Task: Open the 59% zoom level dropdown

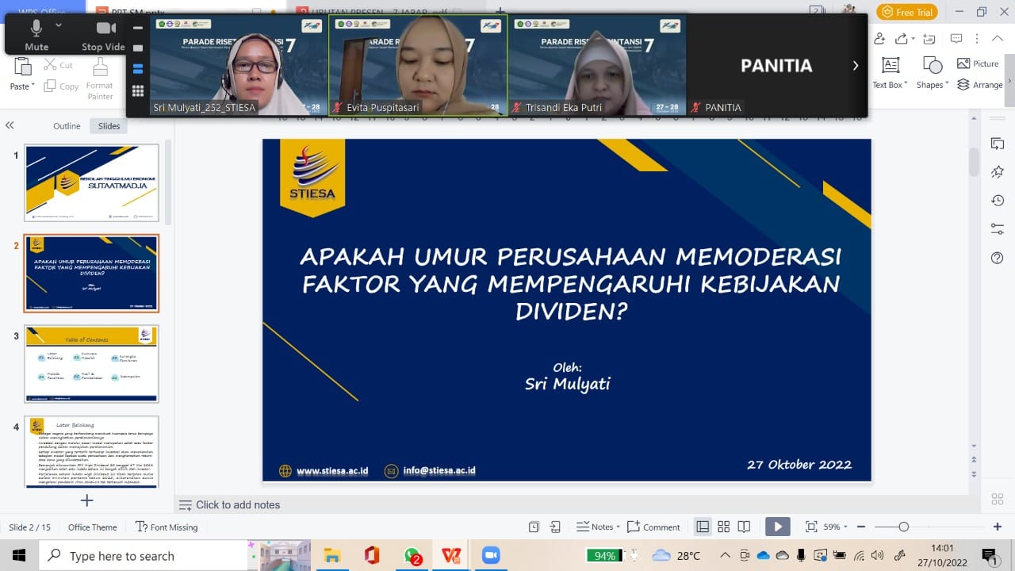Action: coord(836,527)
